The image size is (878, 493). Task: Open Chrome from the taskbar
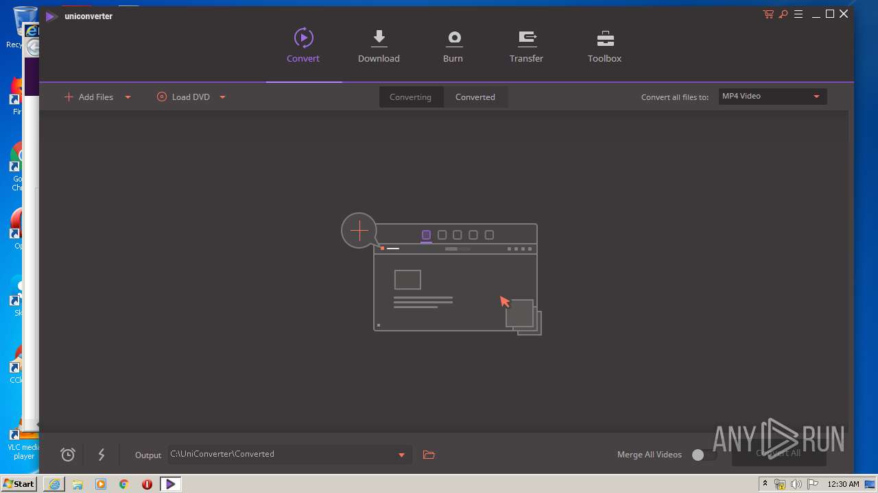[124, 484]
